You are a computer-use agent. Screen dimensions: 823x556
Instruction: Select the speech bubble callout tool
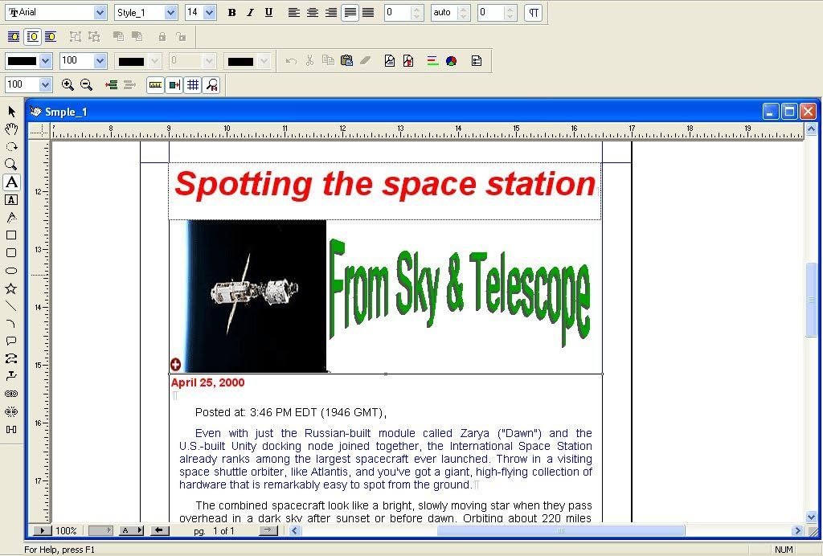11,341
